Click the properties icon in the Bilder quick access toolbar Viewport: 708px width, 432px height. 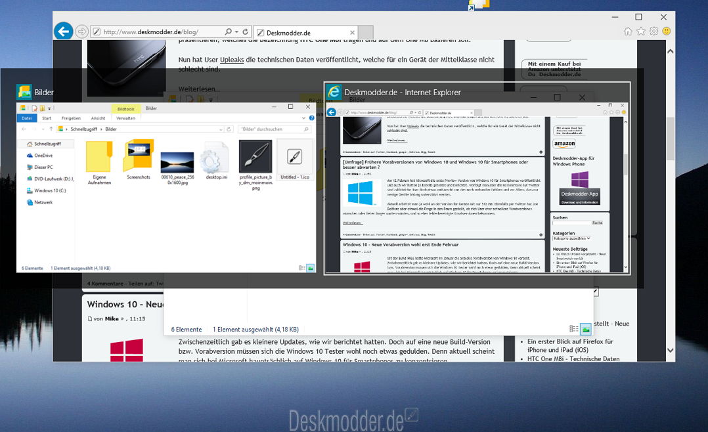coord(34,108)
